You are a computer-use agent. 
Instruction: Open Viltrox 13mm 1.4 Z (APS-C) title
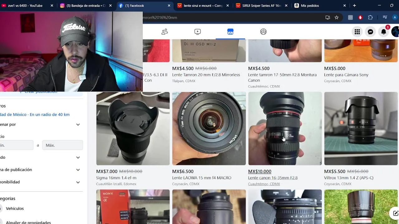349,178
